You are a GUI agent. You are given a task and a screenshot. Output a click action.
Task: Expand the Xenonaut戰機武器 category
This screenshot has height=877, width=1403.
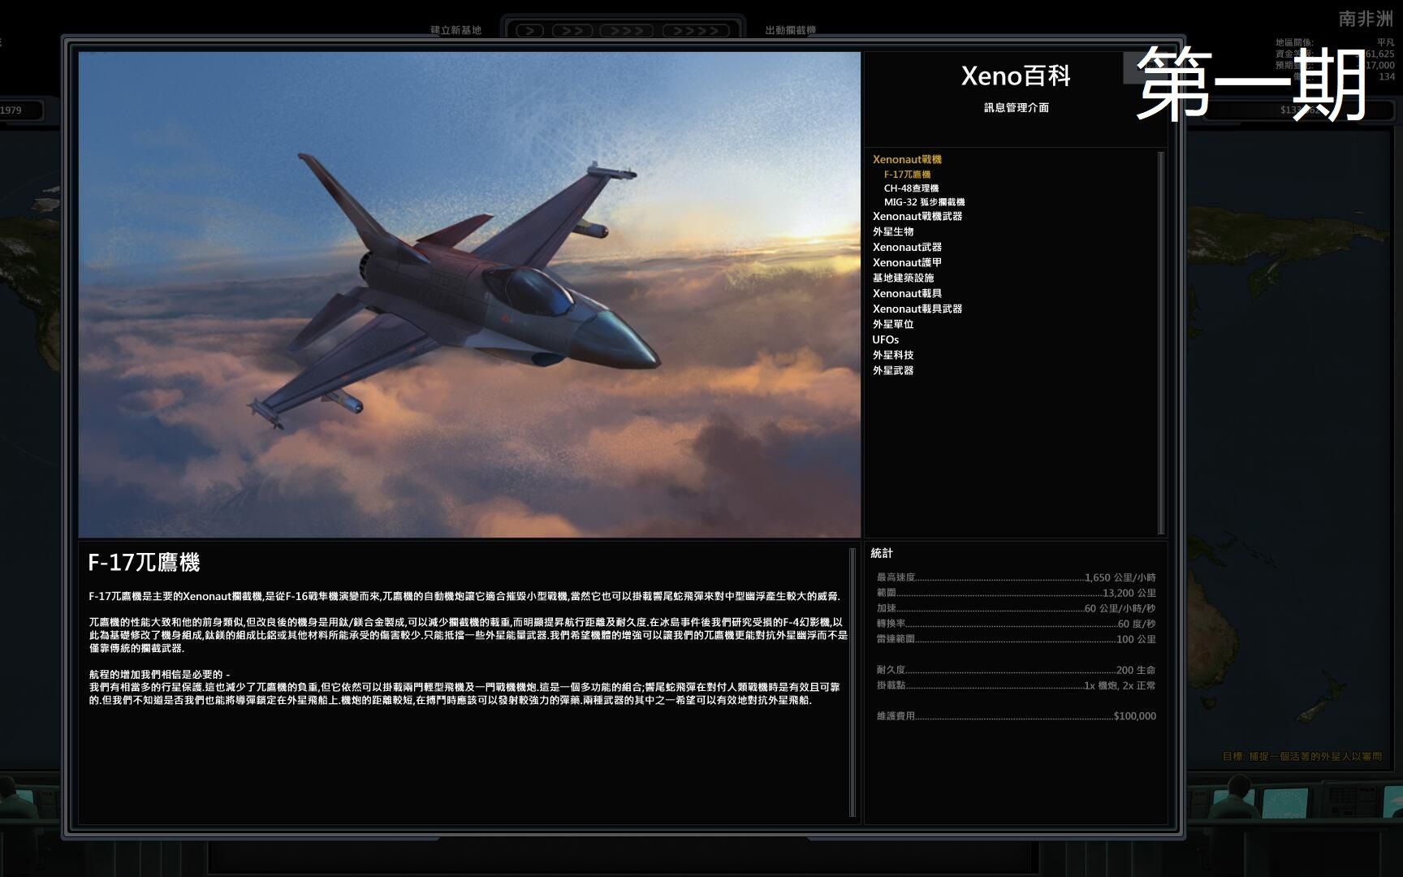tap(917, 216)
